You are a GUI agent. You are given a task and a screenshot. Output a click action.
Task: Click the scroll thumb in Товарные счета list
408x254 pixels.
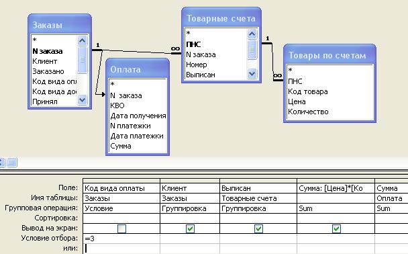(252, 49)
